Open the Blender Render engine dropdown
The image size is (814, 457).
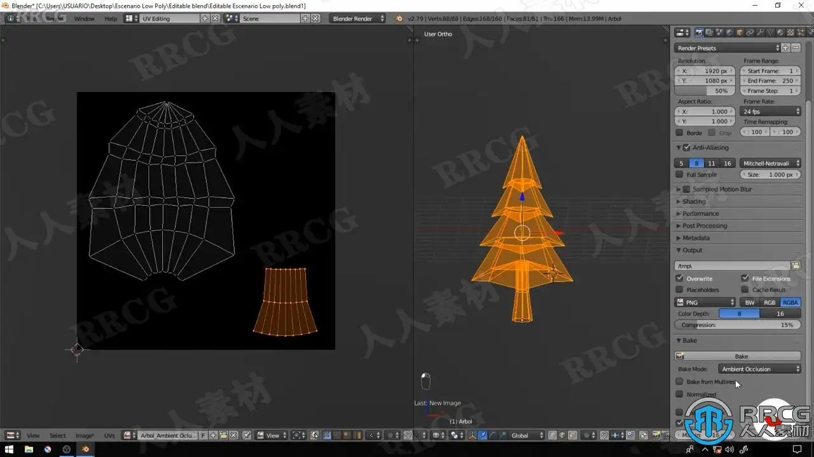pos(357,18)
